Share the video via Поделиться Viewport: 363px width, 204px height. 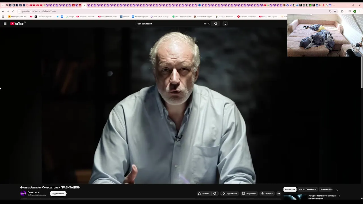(x=229, y=194)
